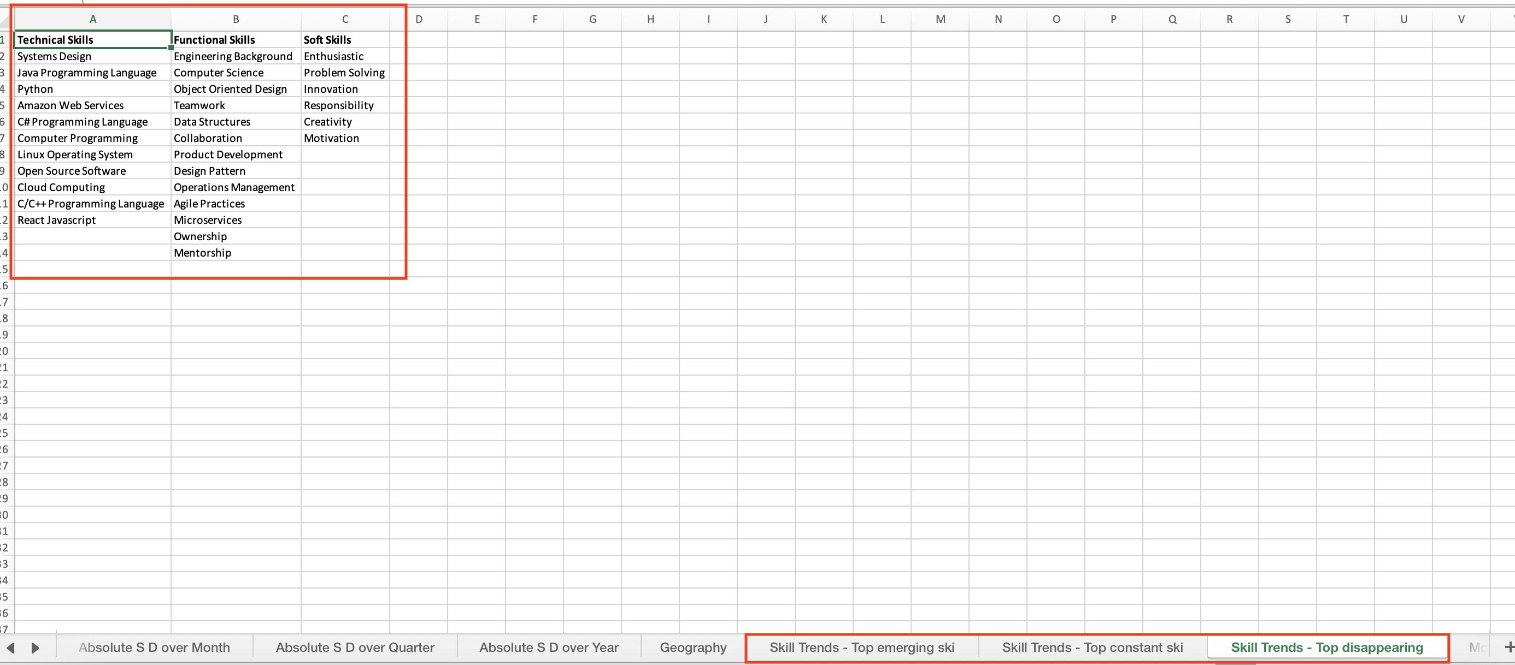Click the Soft Skills header cell
Viewport: 1515px width, 665px height.
(345, 39)
